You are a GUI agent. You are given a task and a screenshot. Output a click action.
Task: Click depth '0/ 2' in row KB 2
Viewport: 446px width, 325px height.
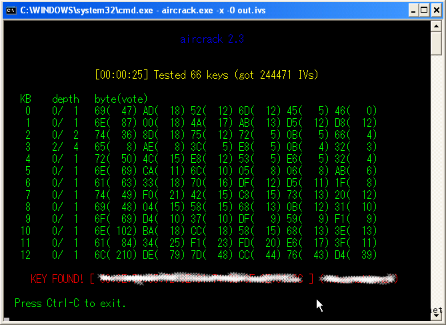point(65,135)
